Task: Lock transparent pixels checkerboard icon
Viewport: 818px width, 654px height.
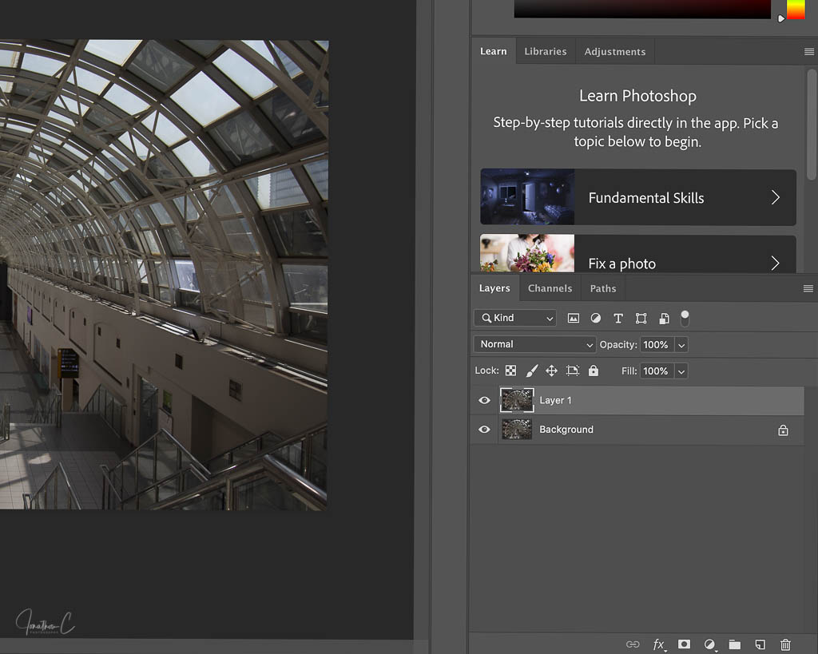Action: (x=510, y=371)
